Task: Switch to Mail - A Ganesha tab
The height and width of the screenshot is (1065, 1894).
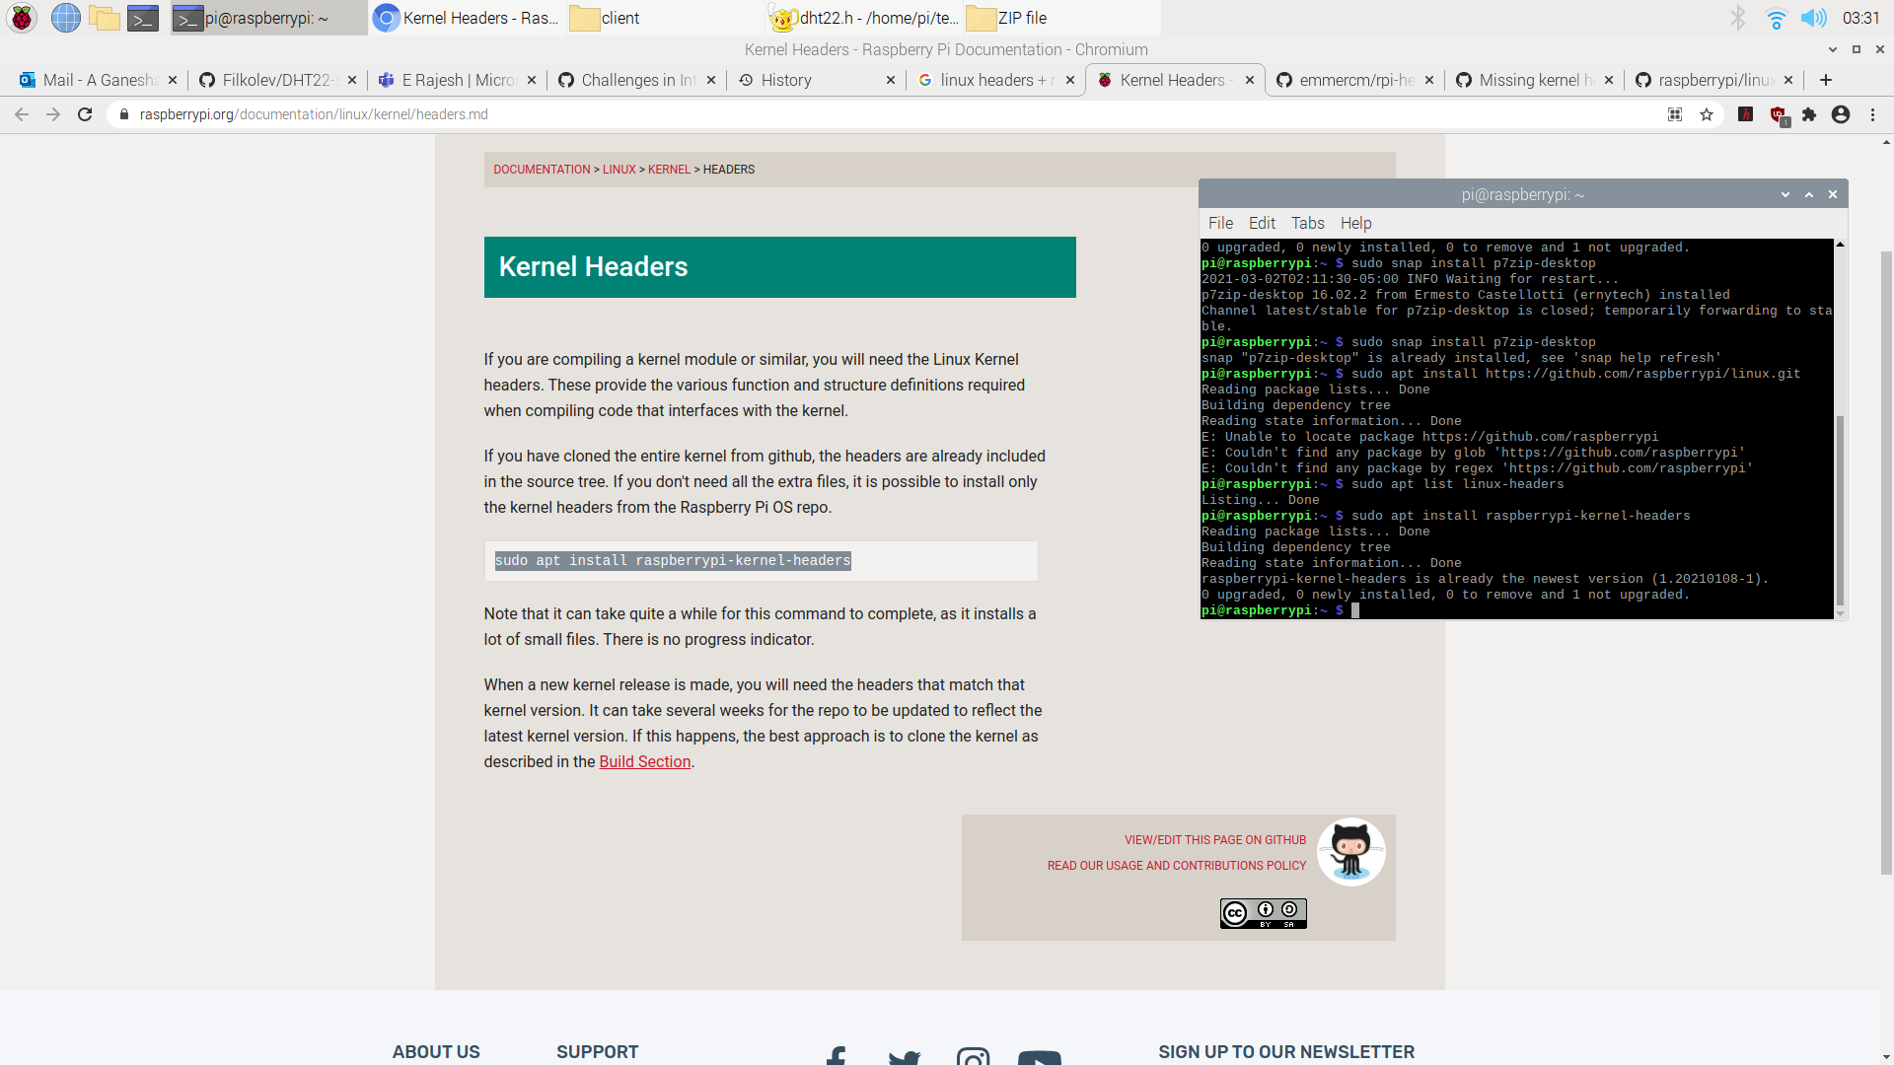Action: point(97,80)
